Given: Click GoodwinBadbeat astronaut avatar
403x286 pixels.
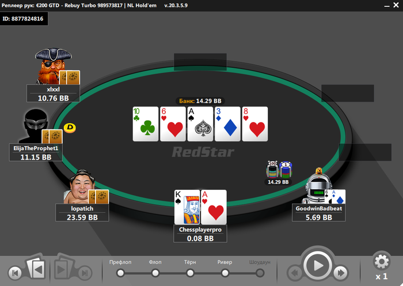Looking at the screenshot, I should (317, 185).
